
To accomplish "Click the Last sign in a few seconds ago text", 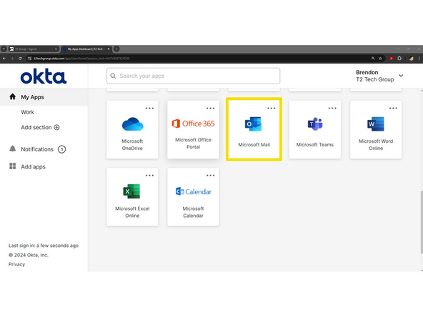I will 44,246.
